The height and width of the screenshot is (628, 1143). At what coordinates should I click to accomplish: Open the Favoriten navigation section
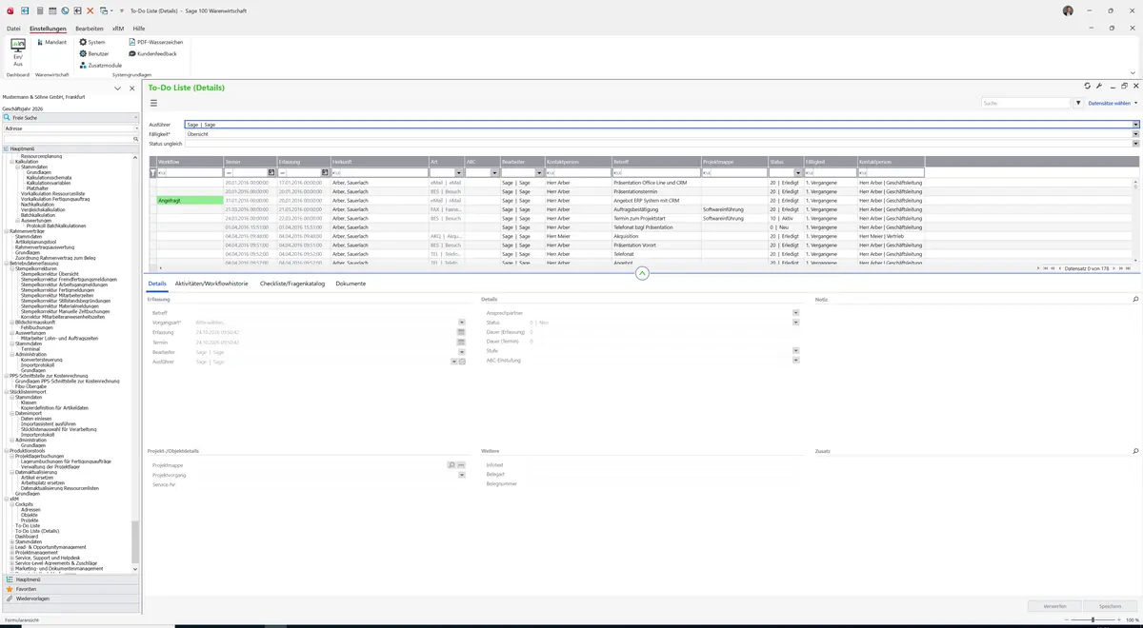point(70,589)
